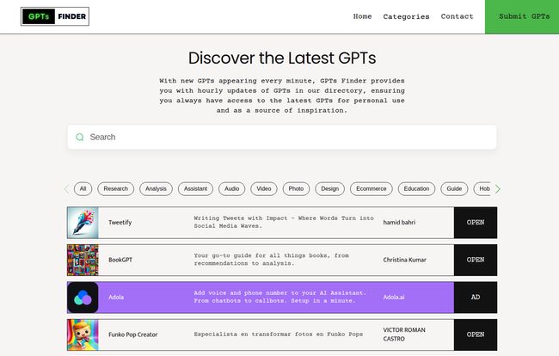Click the Funko Pop description text
This screenshot has width=559, height=356.
pyautogui.click(x=279, y=335)
